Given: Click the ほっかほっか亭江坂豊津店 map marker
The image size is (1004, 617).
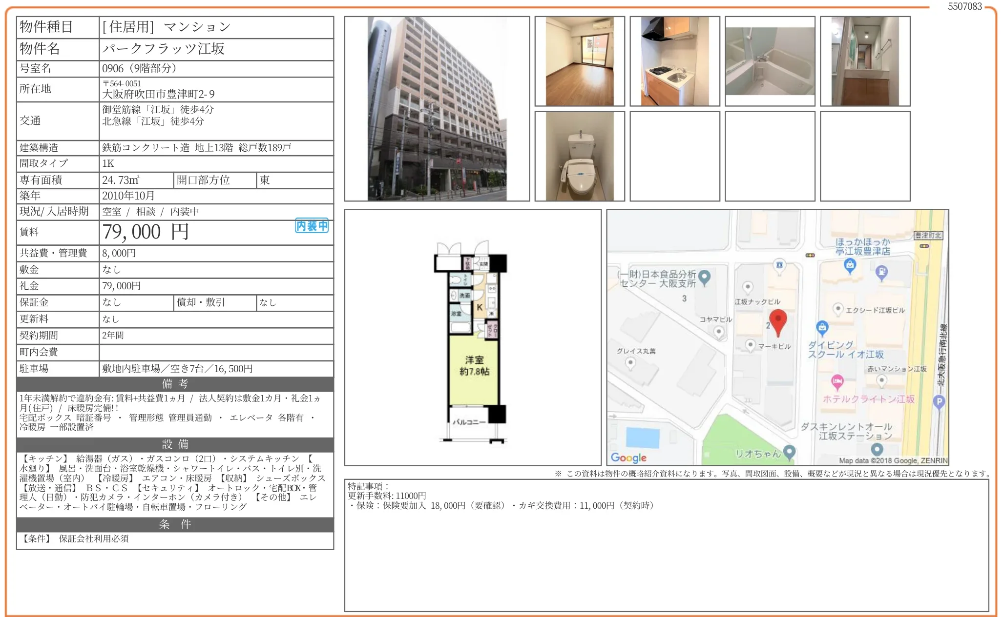Looking at the screenshot, I should tap(850, 265).
